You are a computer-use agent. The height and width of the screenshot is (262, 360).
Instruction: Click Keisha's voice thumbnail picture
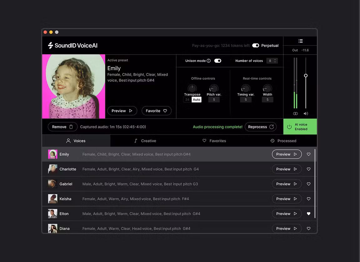52,199
